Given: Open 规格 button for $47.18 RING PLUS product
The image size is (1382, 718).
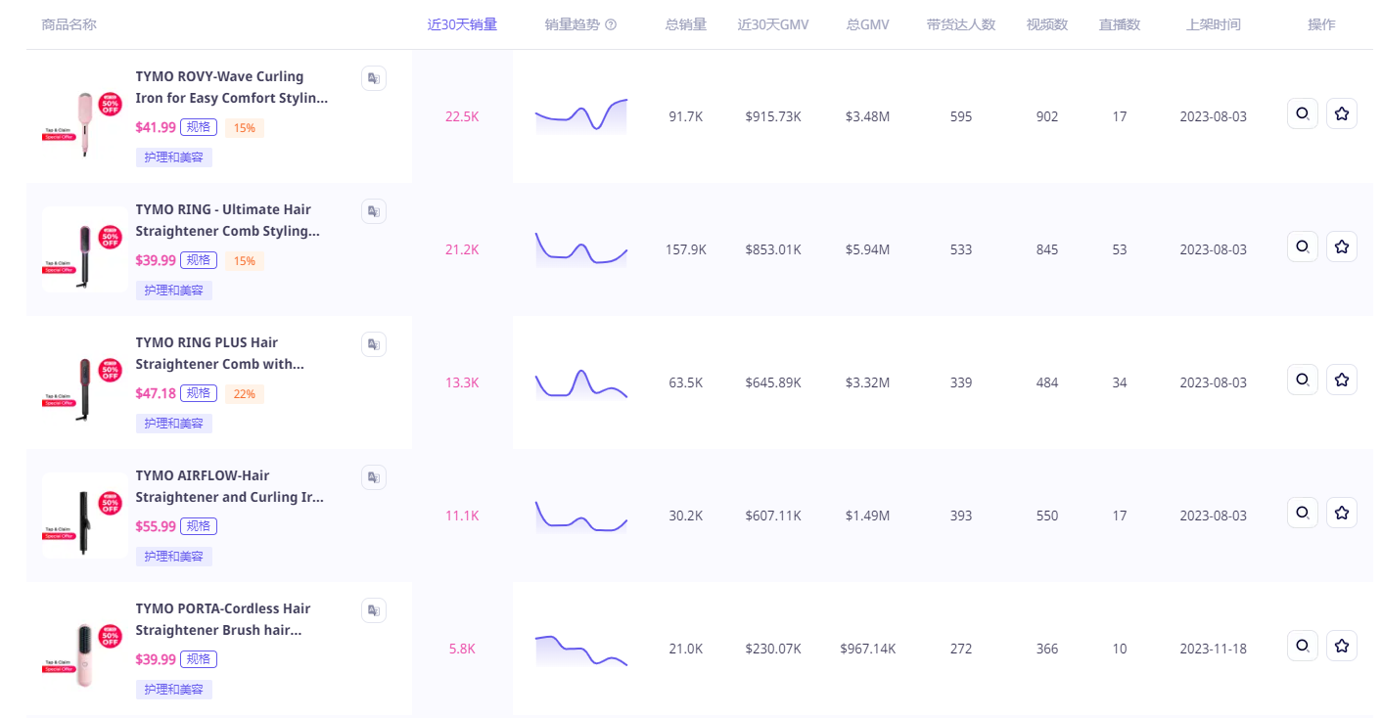Looking at the screenshot, I should [x=199, y=393].
